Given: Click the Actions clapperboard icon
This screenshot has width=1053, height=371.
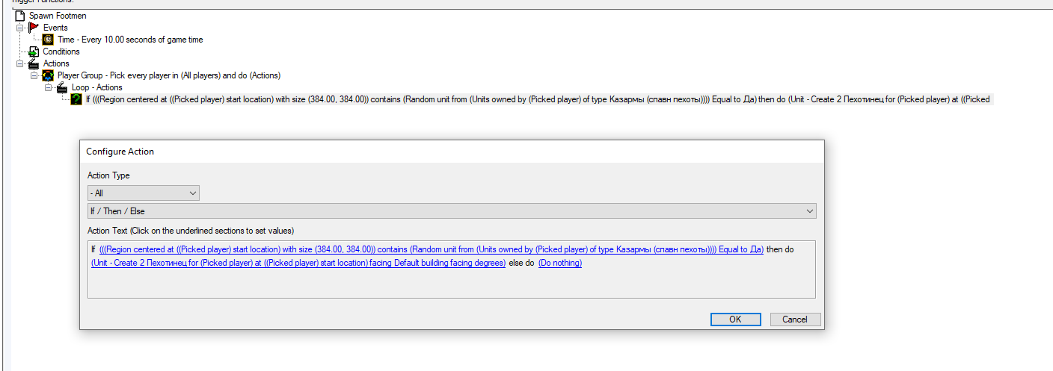Looking at the screenshot, I should (x=34, y=63).
